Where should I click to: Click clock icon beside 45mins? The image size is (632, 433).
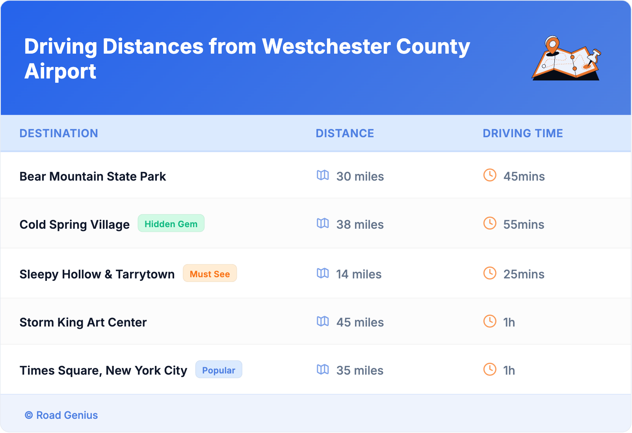pyautogui.click(x=490, y=175)
